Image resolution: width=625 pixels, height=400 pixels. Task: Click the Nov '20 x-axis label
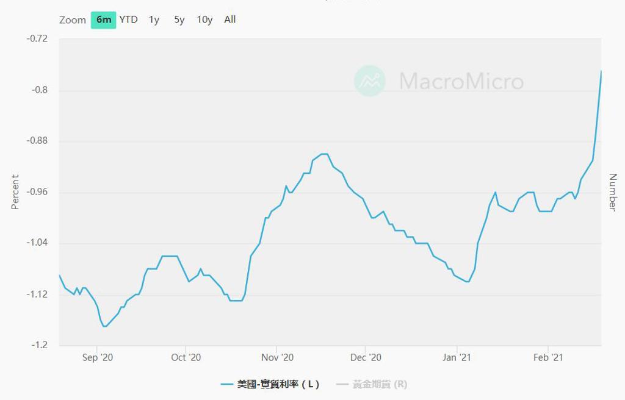(277, 358)
